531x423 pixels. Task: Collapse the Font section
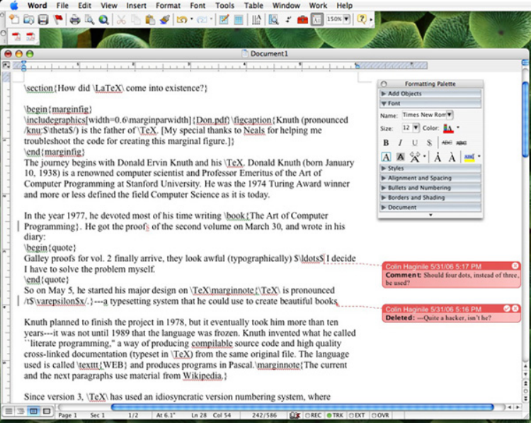click(430, 103)
